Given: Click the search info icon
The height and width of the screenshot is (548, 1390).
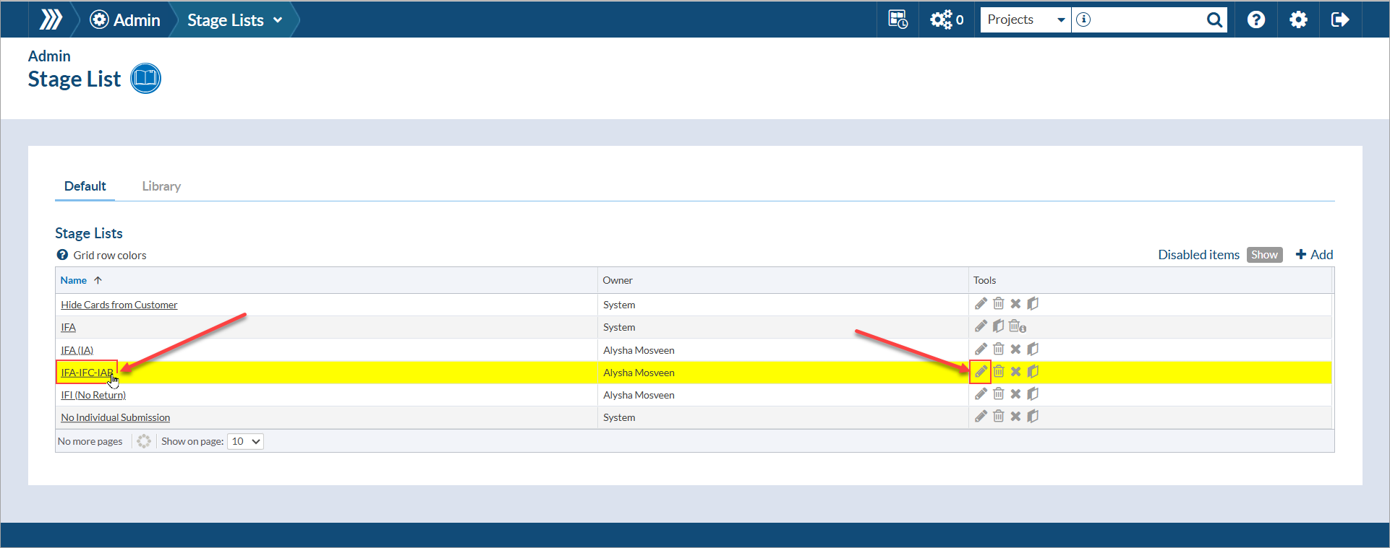Looking at the screenshot, I should click(1083, 19).
